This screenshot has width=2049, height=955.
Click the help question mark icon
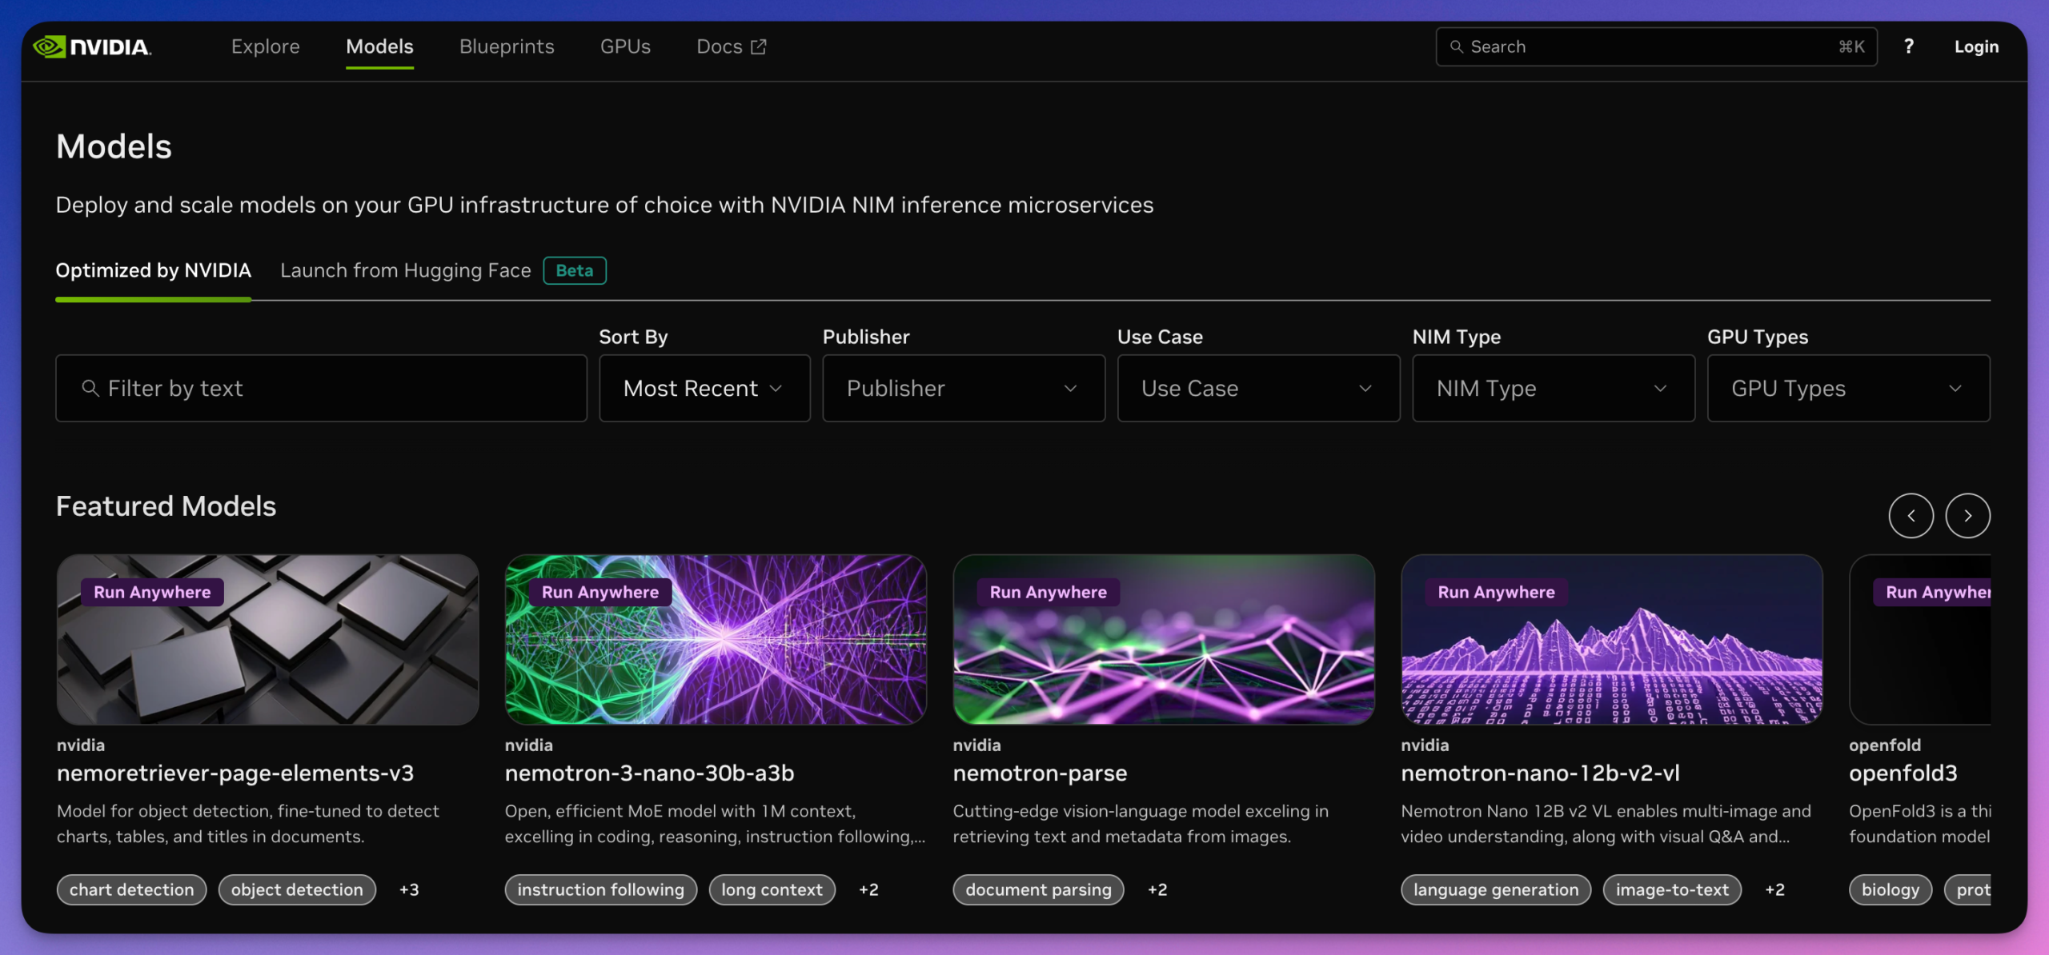[1908, 46]
